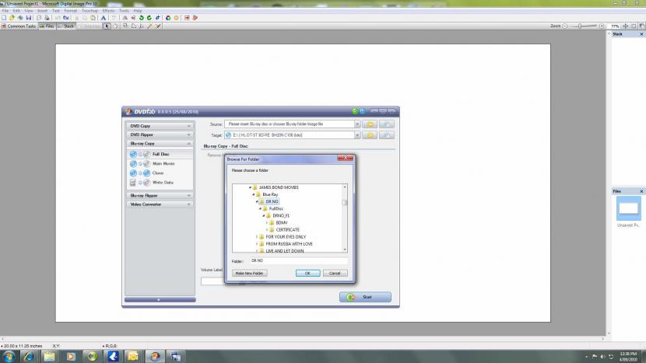Screen dimensions: 646x363
Task: Click the Source row yellow folder browse icon
Action: coord(370,124)
